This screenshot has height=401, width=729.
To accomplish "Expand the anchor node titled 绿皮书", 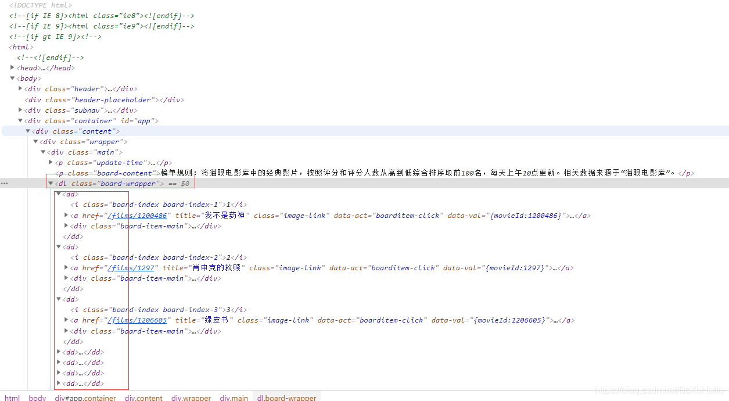I will point(66,320).
